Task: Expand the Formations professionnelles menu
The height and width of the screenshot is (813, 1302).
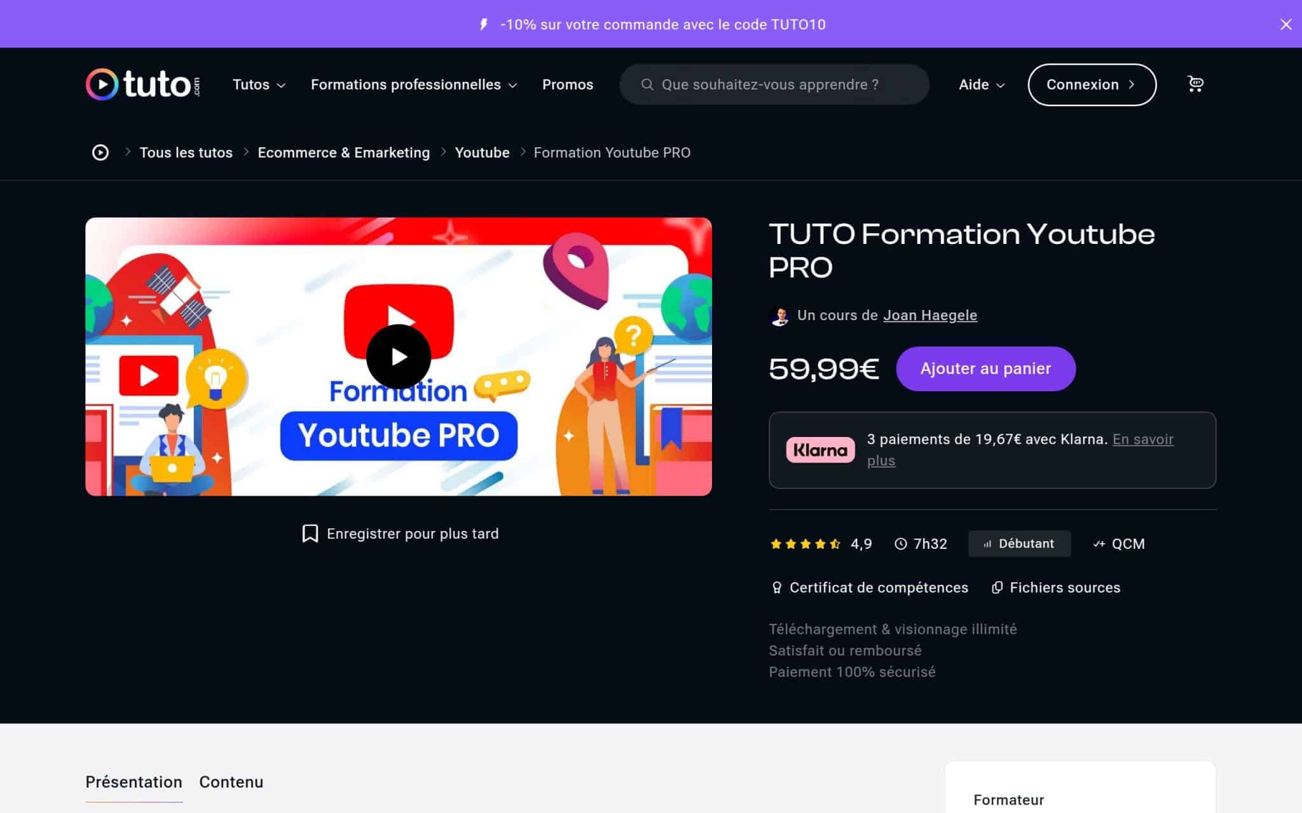Action: click(x=414, y=84)
